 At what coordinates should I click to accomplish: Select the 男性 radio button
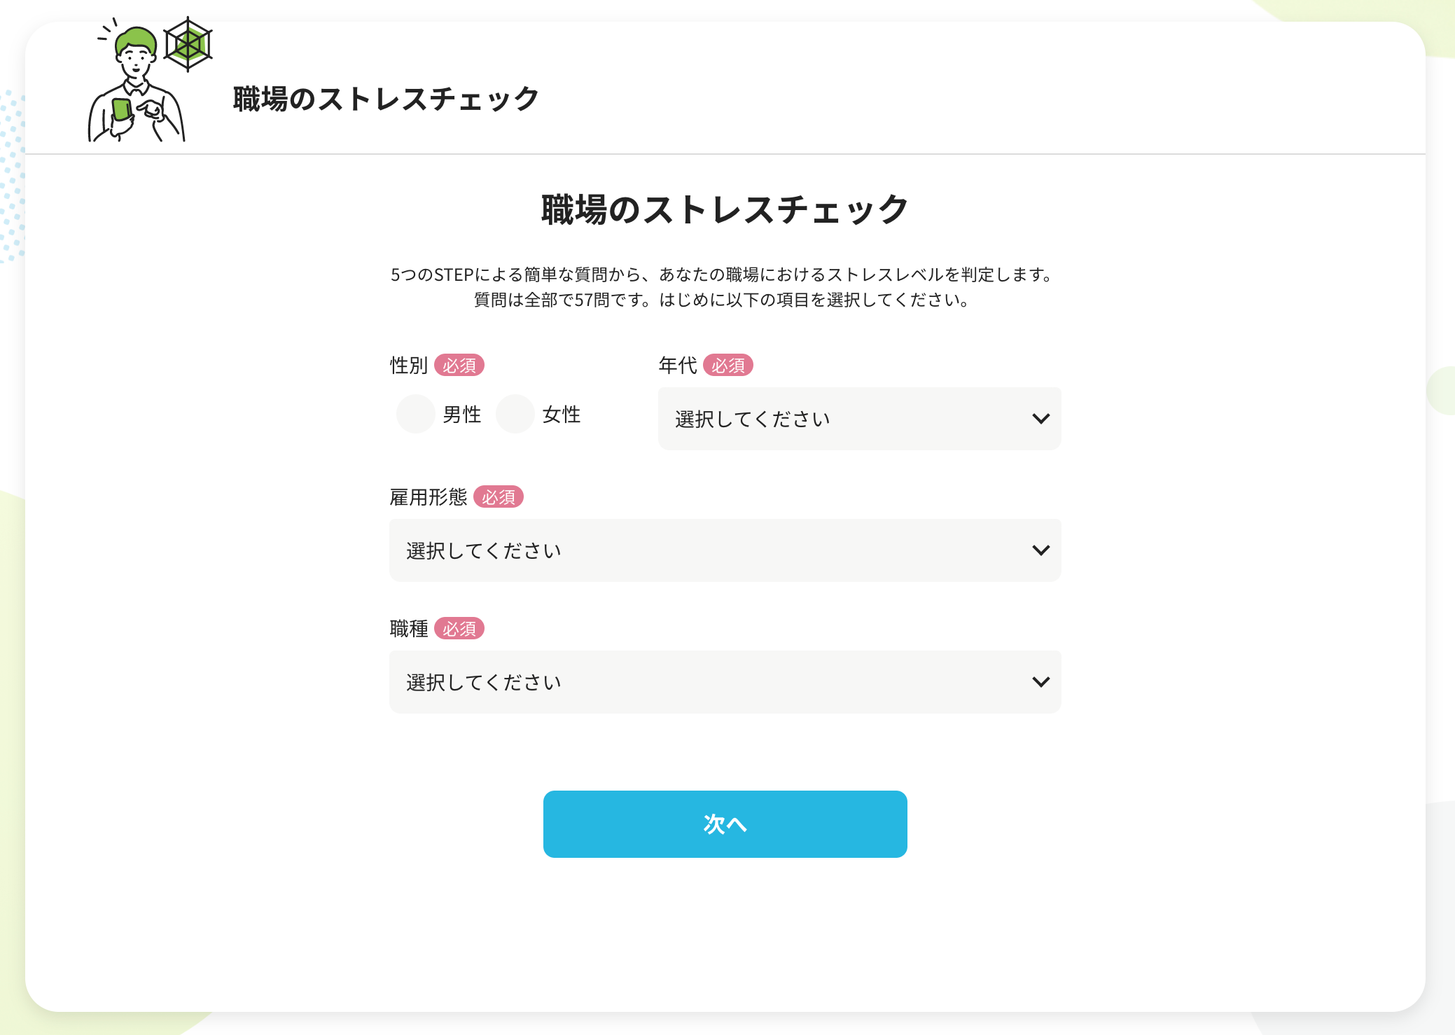(x=416, y=414)
